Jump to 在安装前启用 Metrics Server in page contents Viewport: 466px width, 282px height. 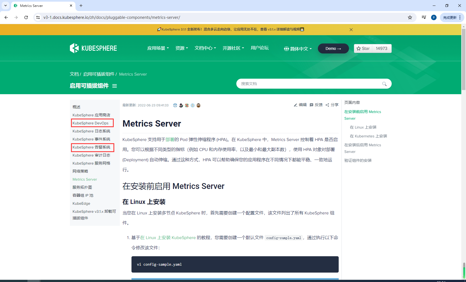[363, 115]
